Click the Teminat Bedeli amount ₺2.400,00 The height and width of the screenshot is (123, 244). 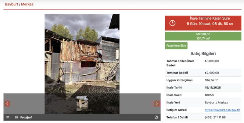click(x=212, y=73)
